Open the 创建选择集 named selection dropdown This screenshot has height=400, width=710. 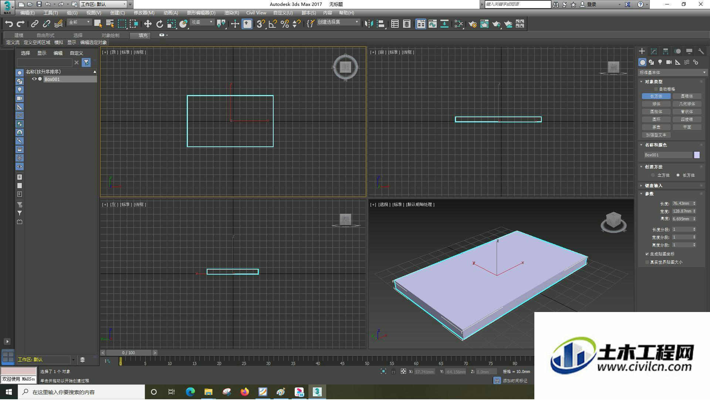[338, 23]
